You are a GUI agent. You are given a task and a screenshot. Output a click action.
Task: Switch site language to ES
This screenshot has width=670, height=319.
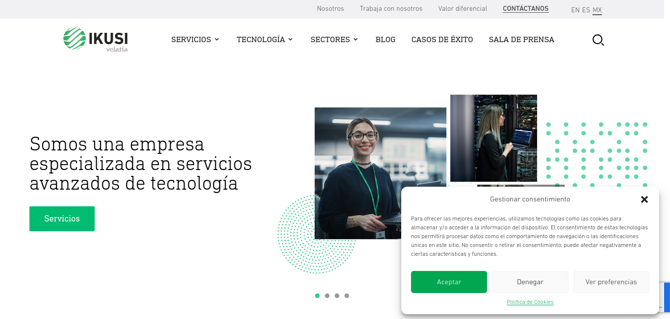(586, 10)
